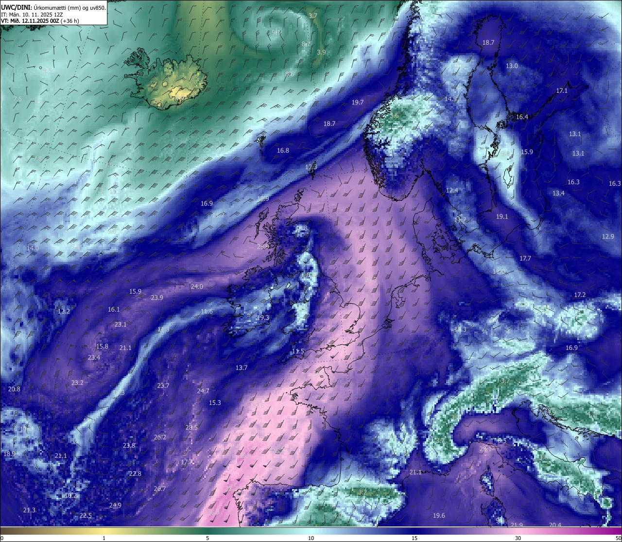
Task: Click legend tick label 10
Action: [311, 538]
